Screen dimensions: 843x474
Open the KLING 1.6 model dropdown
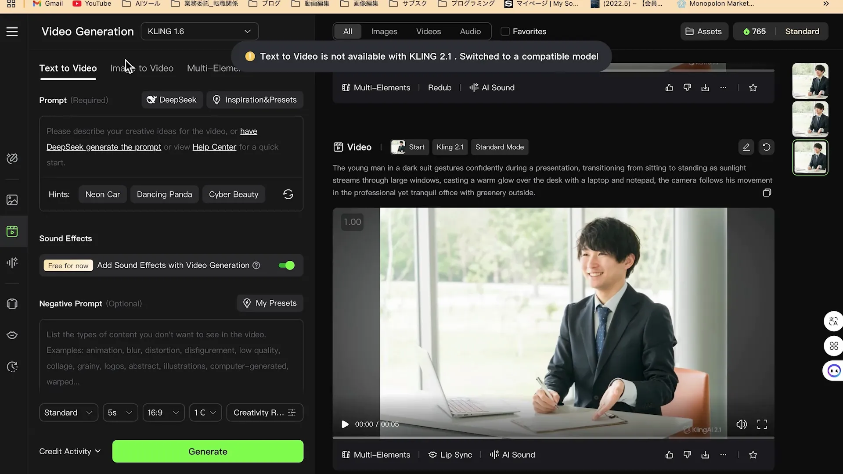coord(199,32)
